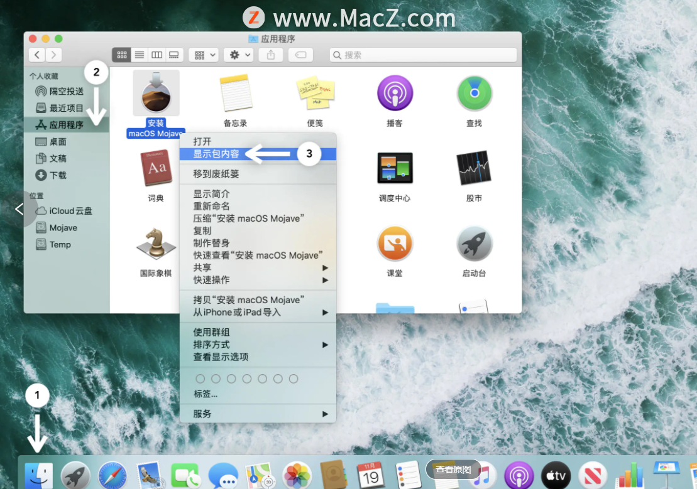
Task: Select the 课堂 app icon
Action: point(395,243)
